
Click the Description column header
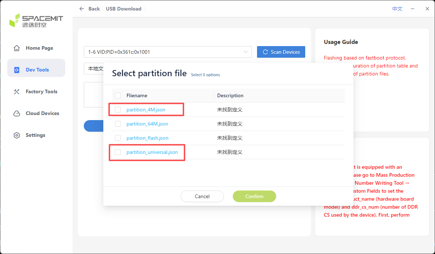[x=230, y=95]
